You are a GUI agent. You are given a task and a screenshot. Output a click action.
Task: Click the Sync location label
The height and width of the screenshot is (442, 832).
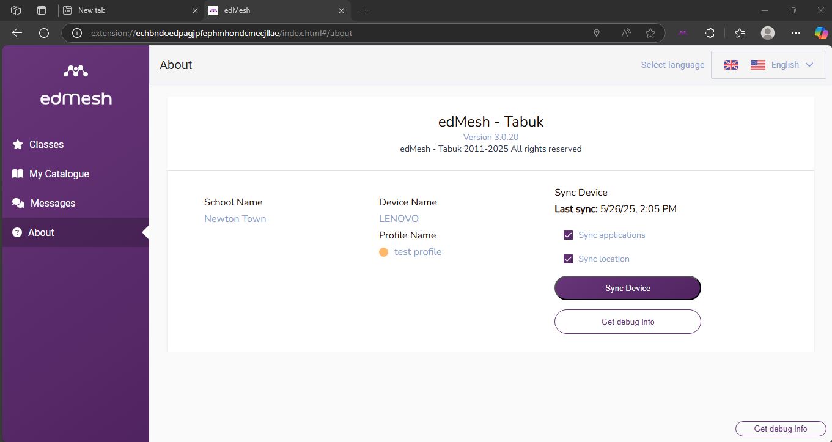click(604, 259)
